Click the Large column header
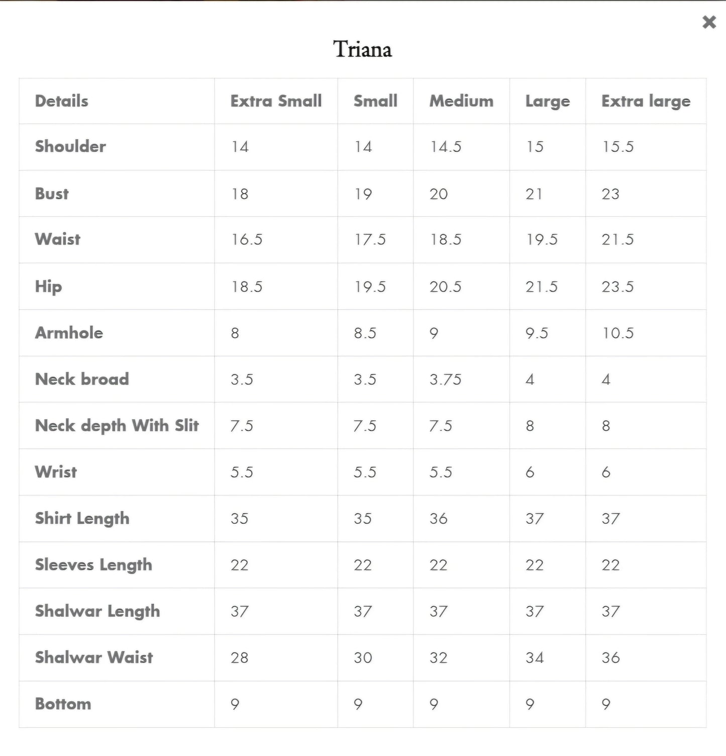Image resolution: width=726 pixels, height=756 pixels. pyautogui.click(x=547, y=102)
